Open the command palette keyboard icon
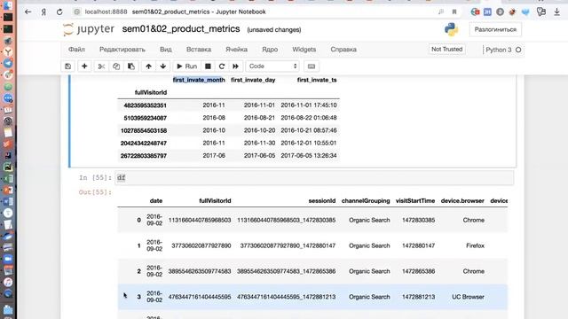The width and height of the screenshot is (568, 319). (x=312, y=66)
